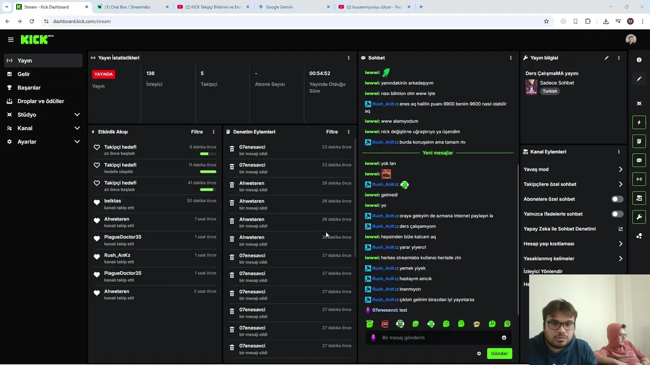Open Yavaş mod options arrow

(621, 169)
